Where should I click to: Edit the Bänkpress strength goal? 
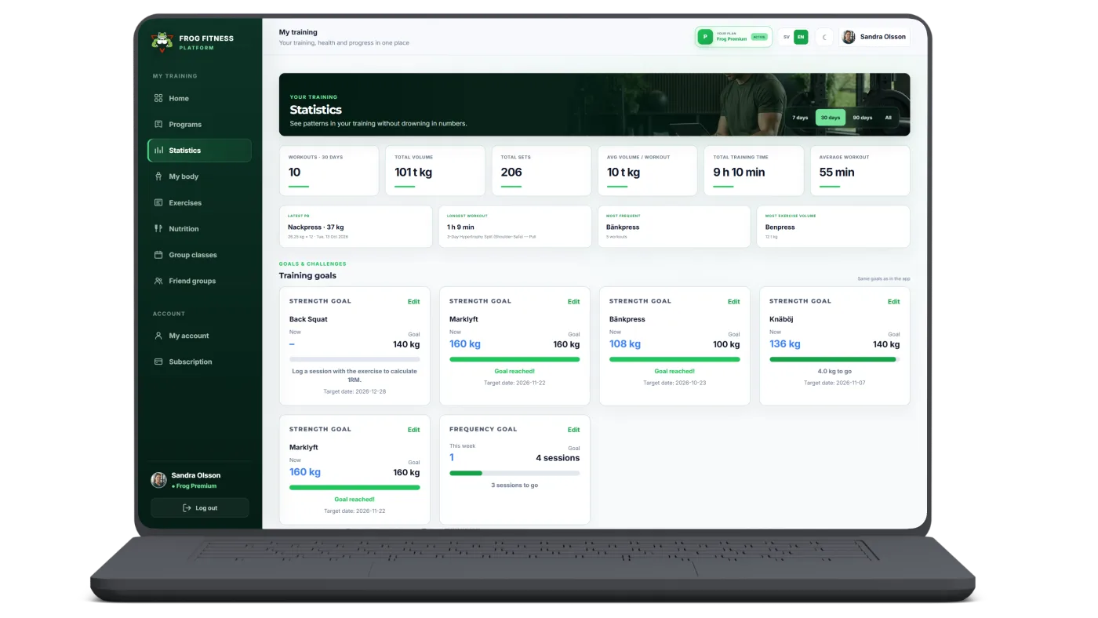733,301
